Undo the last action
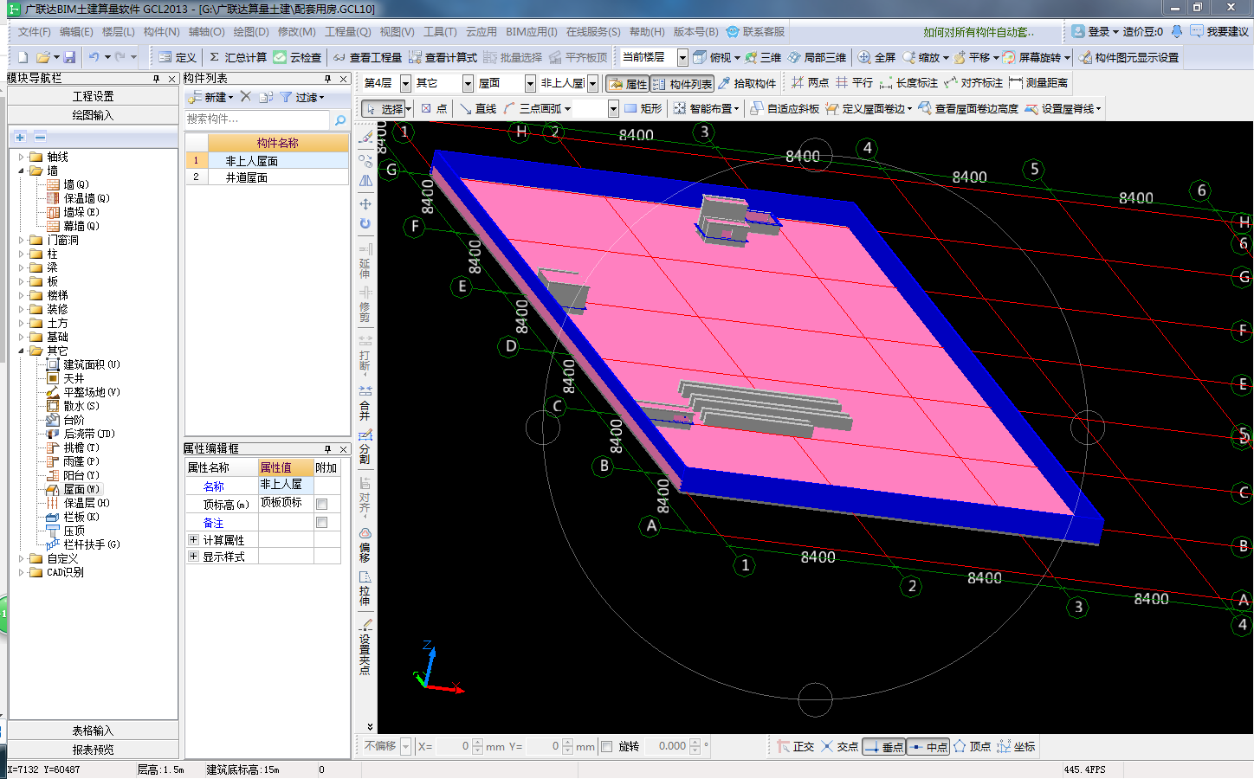This screenshot has width=1254, height=779. click(x=94, y=57)
